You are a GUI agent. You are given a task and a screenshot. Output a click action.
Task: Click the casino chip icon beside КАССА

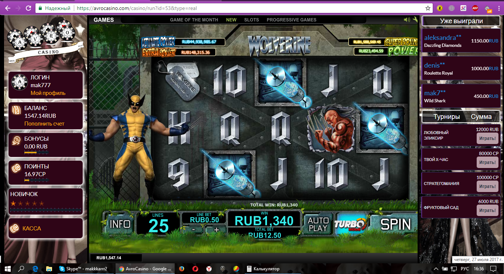pos(14,228)
